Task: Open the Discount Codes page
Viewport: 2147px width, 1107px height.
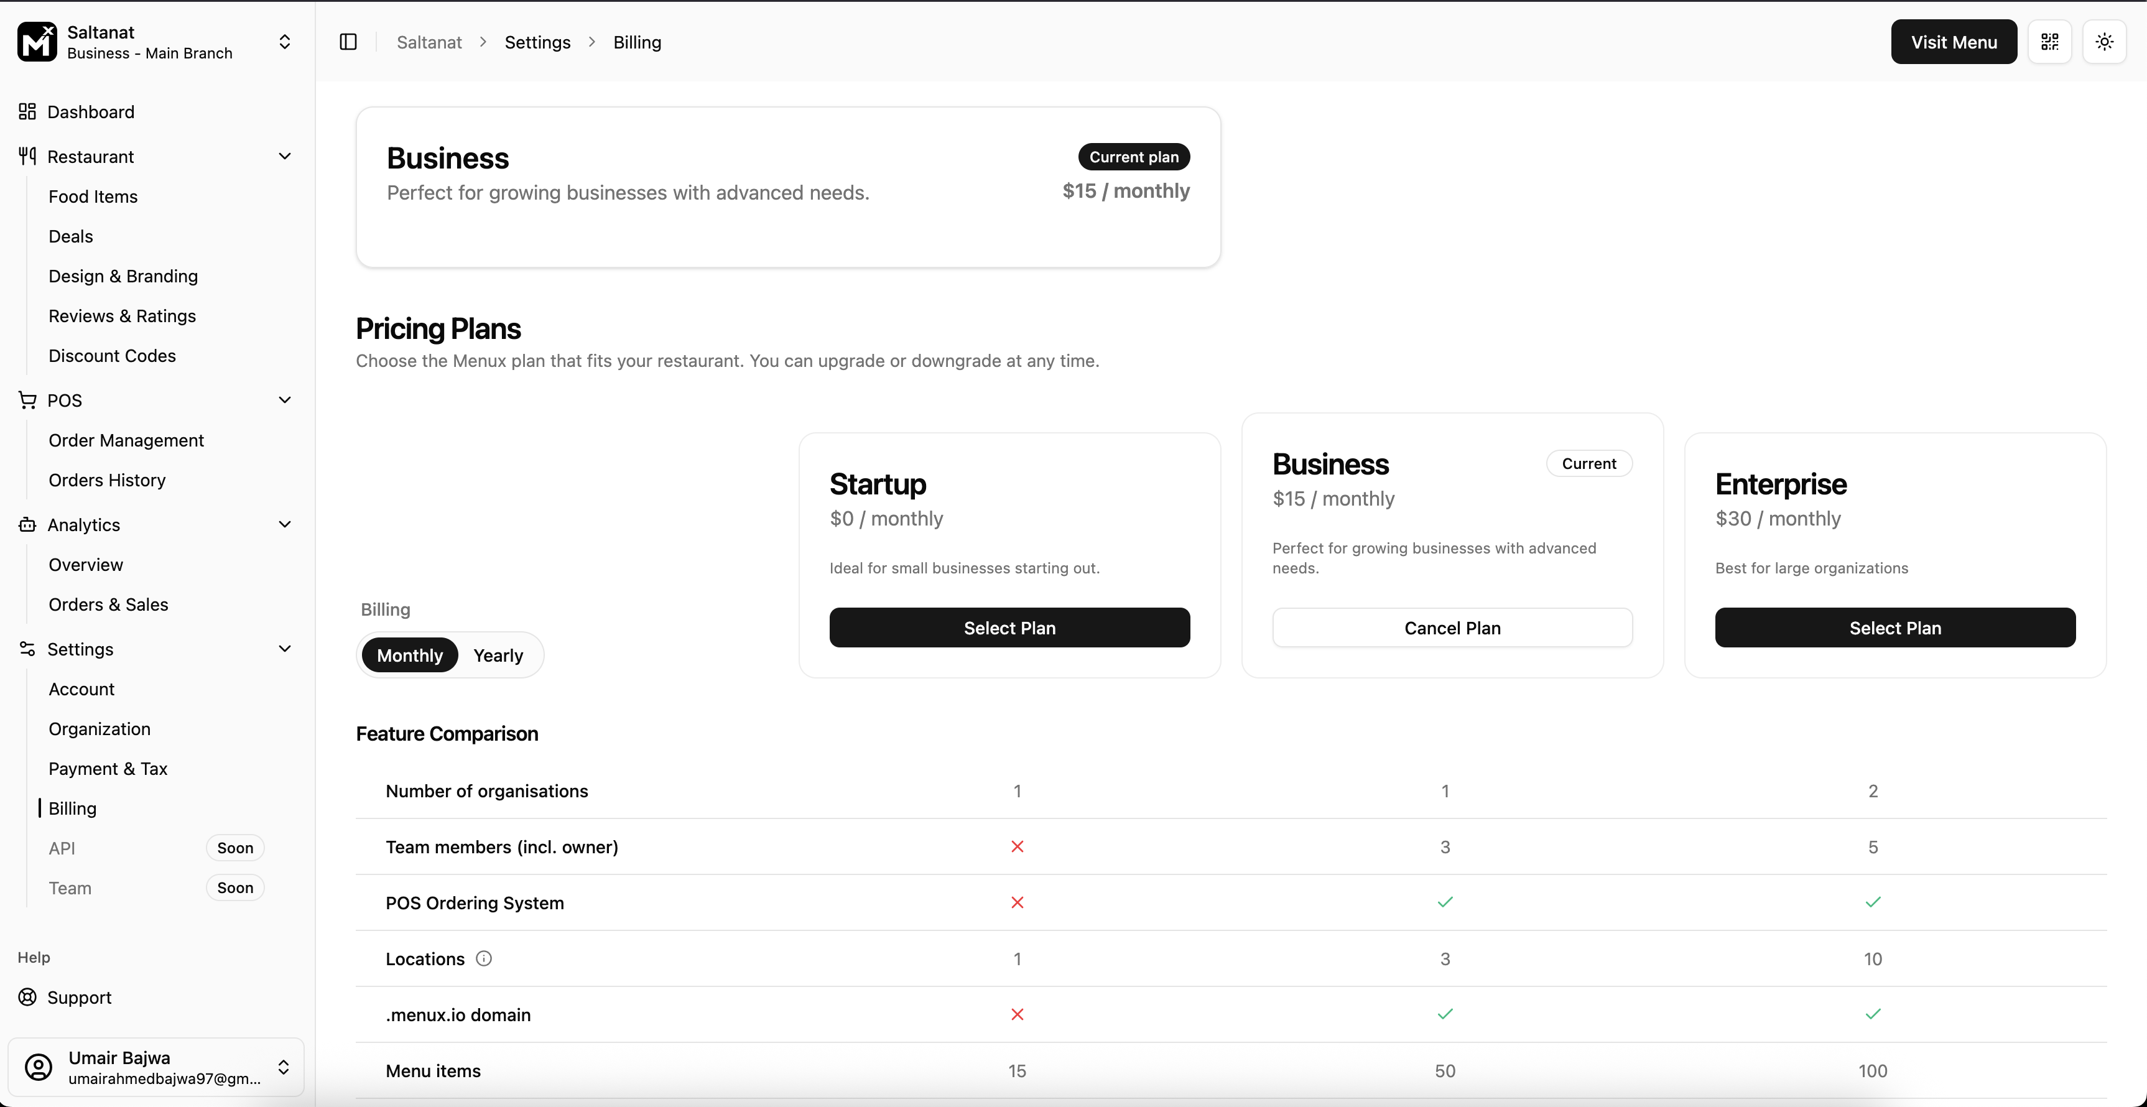Action: [112, 356]
